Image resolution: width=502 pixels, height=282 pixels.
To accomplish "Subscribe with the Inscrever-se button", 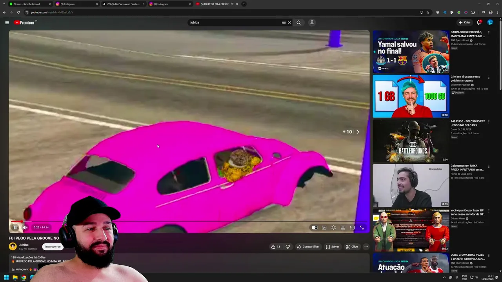I will point(53,247).
